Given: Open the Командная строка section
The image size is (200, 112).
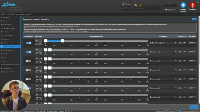Looking at the screenshot, I should (10, 72).
